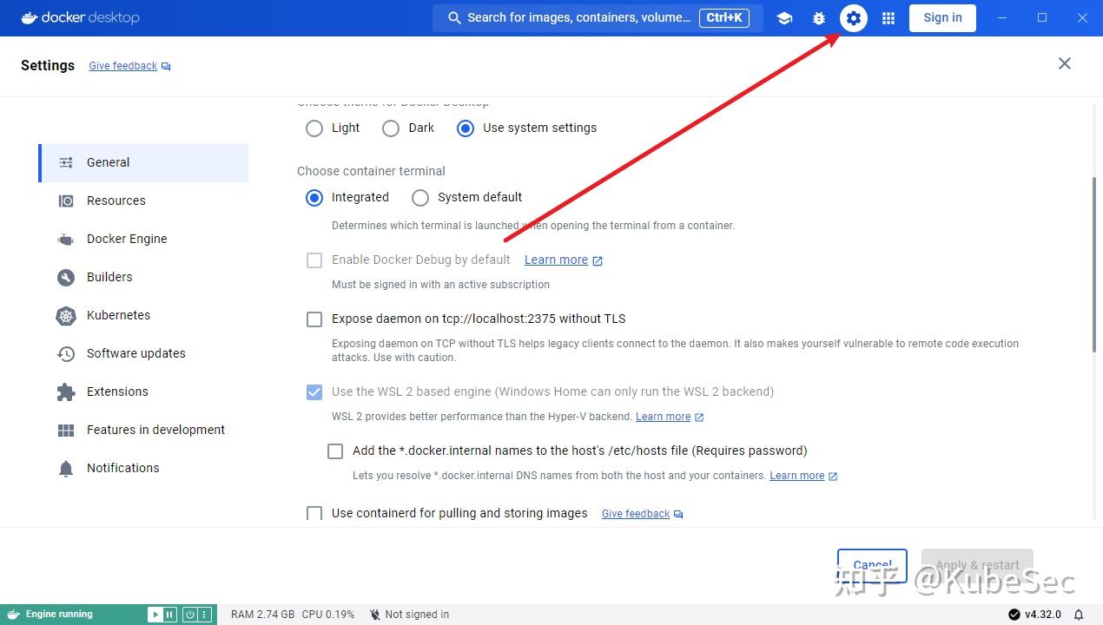Image resolution: width=1103 pixels, height=625 pixels.
Task: Enable Use containerd for pulling and storing images
Action: pos(314,513)
